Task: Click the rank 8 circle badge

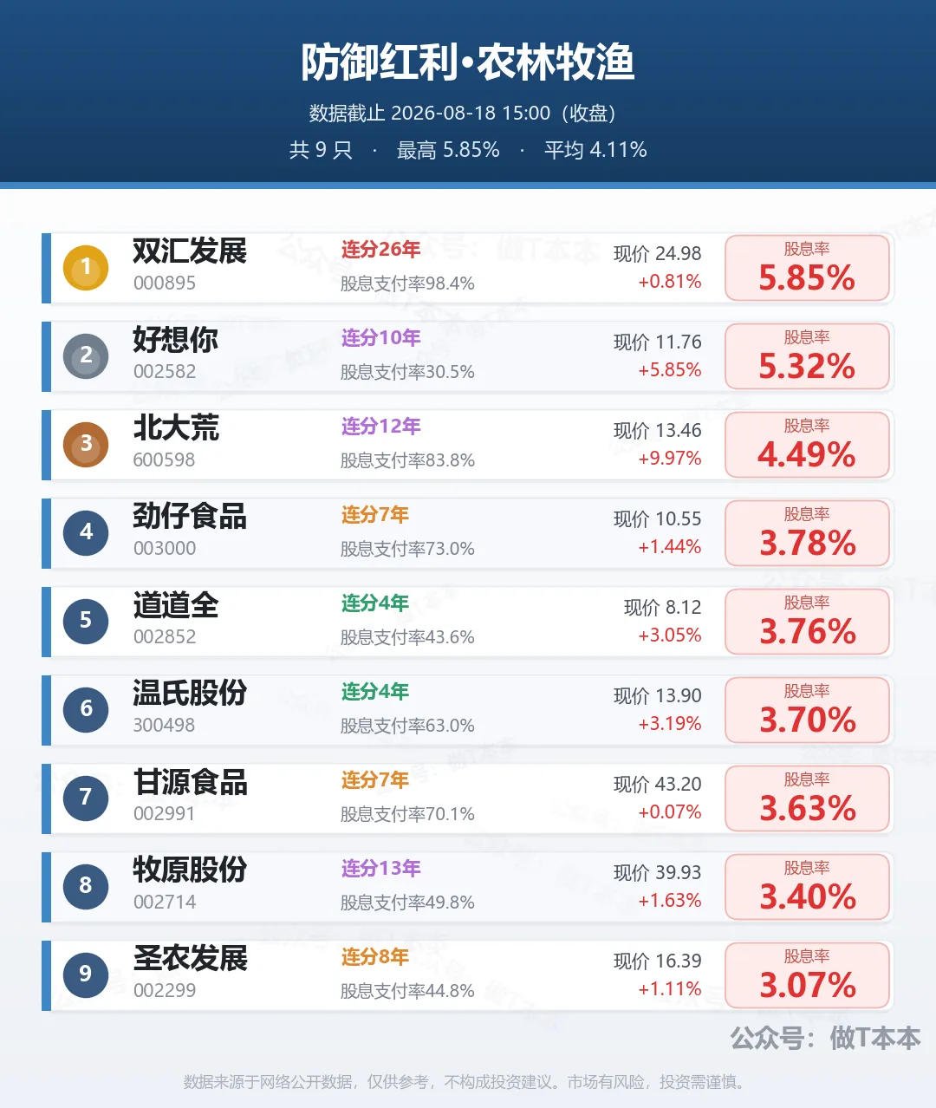Action: pos(86,886)
